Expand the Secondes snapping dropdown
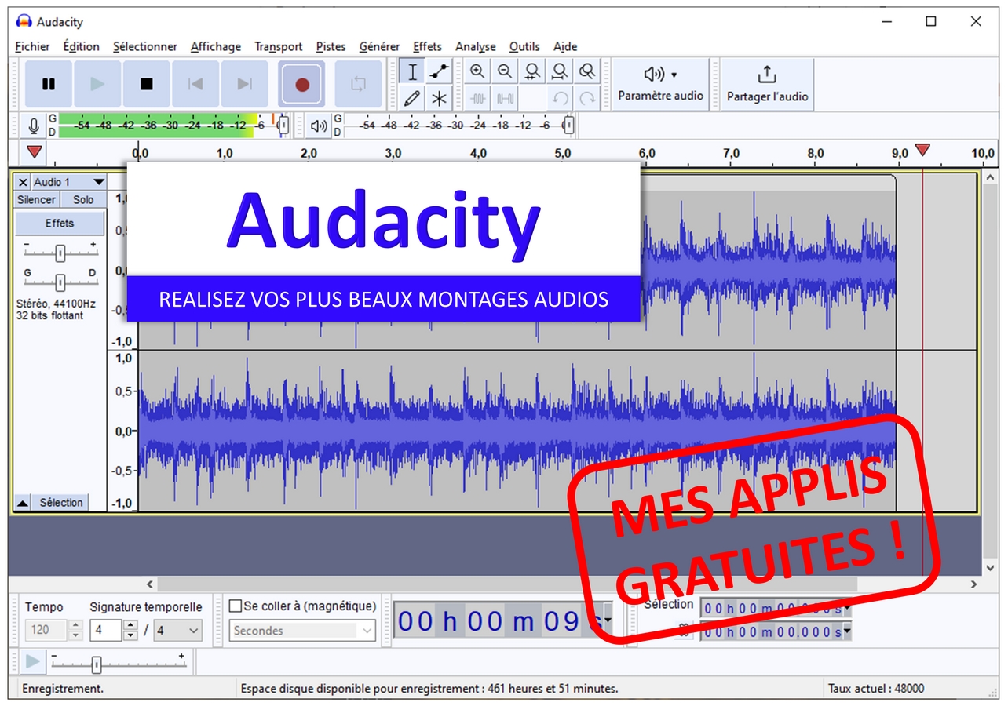Image resolution: width=1008 pixels, height=706 pixels. pyautogui.click(x=367, y=631)
